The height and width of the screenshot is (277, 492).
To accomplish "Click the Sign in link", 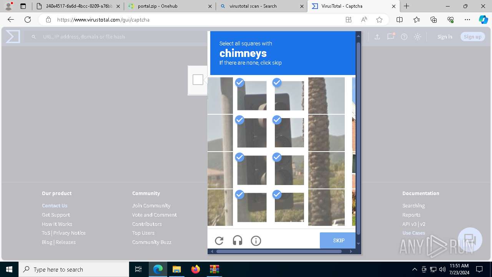I will pyautogui.click(x=445, y=37).
